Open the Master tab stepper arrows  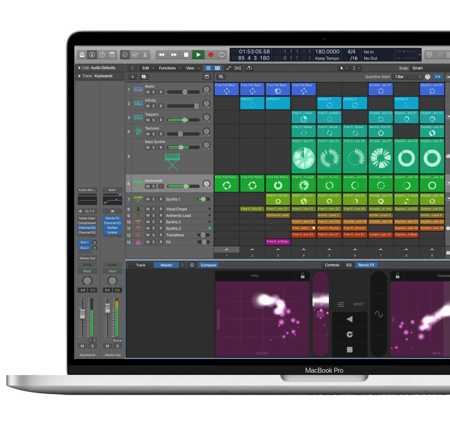click(x=182, y=265)
